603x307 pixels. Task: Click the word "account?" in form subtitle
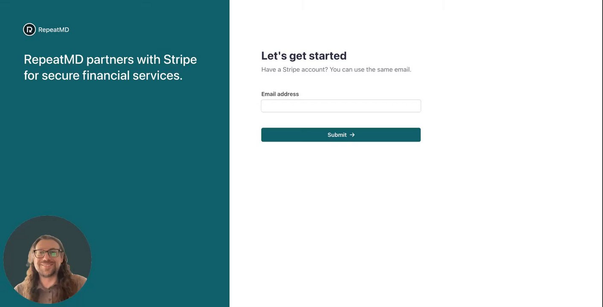point(315,70)
